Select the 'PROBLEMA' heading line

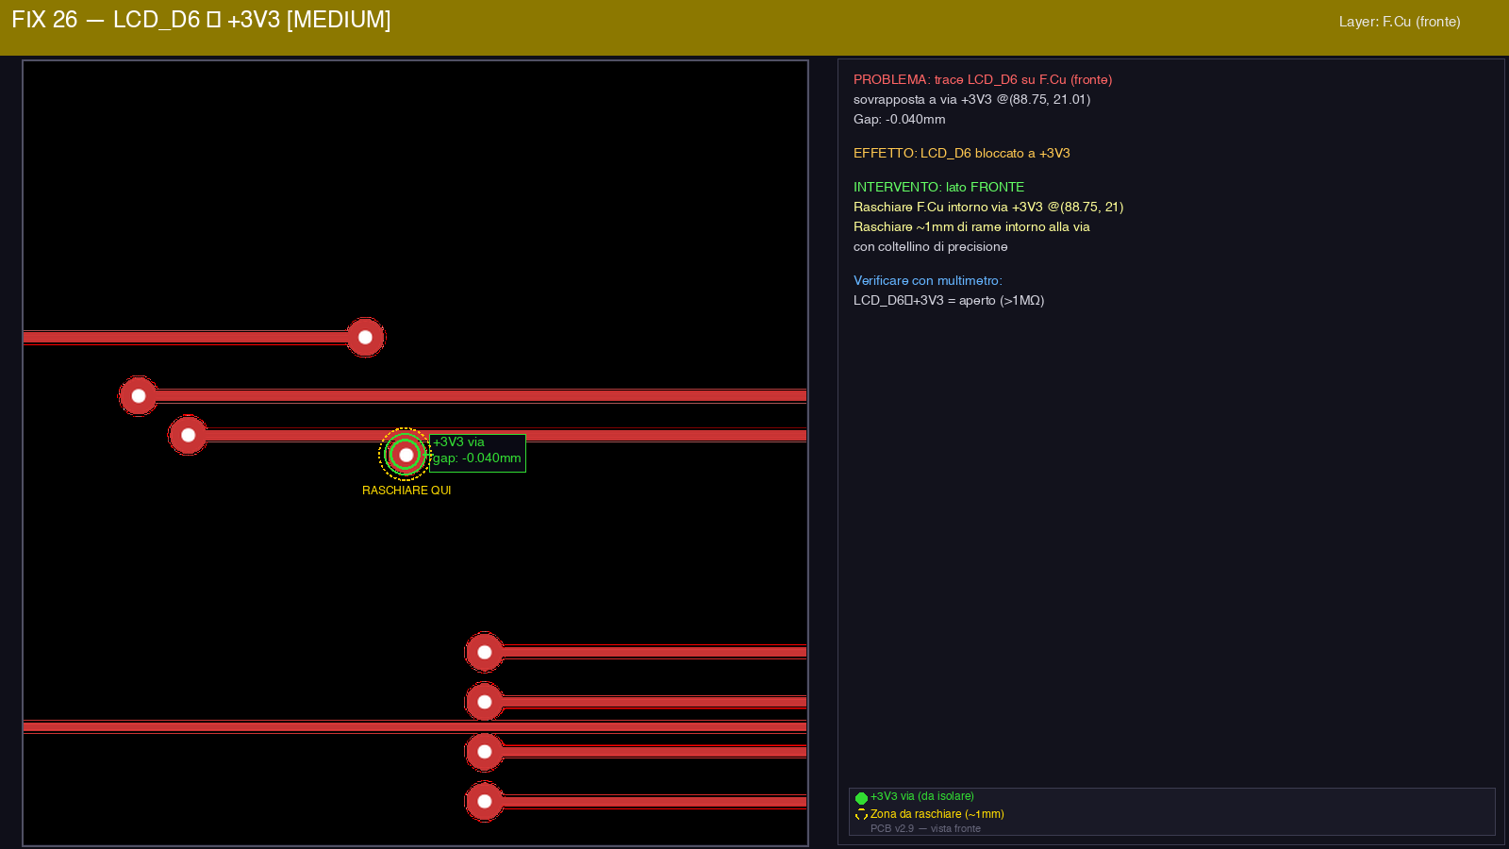[982, 80]
